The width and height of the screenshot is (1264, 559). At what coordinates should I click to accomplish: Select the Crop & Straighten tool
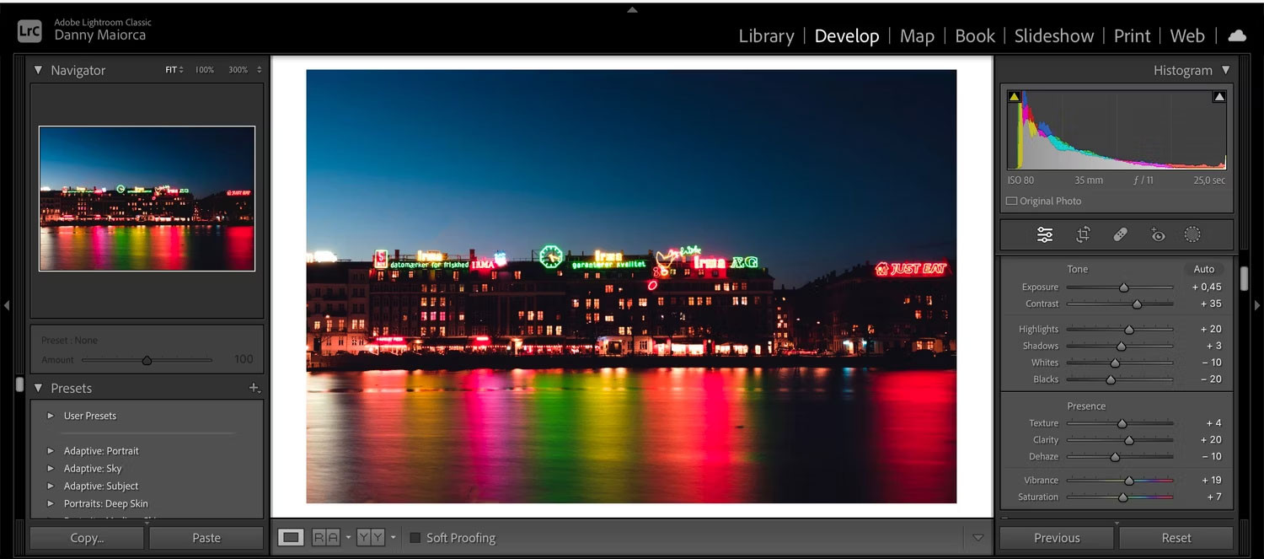coord(1083,234)
